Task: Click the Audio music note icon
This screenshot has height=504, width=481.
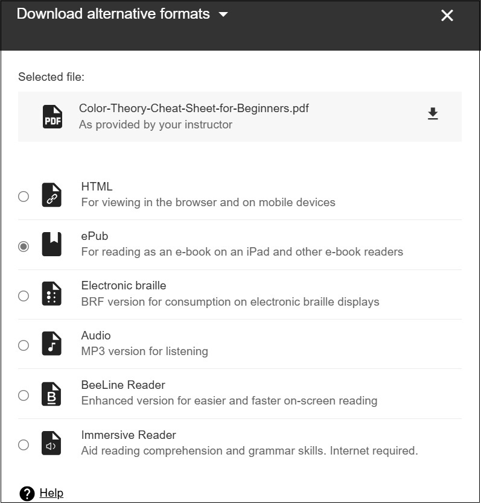Action: (51, 343)
